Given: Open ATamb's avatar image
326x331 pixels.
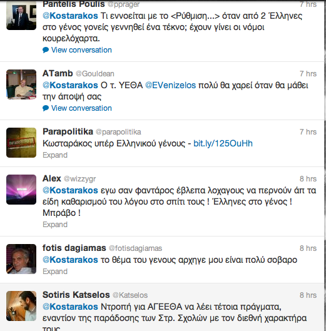Looking at the screenshot, I should pyautogui.click(x=21, y=84).
